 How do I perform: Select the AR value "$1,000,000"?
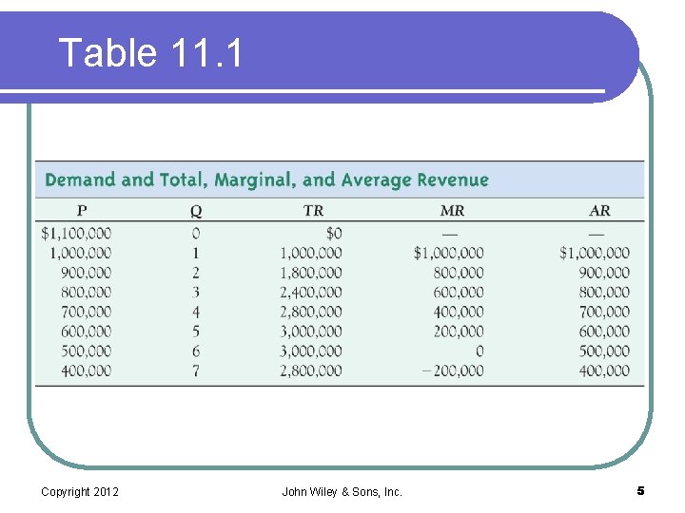[595, 253]
